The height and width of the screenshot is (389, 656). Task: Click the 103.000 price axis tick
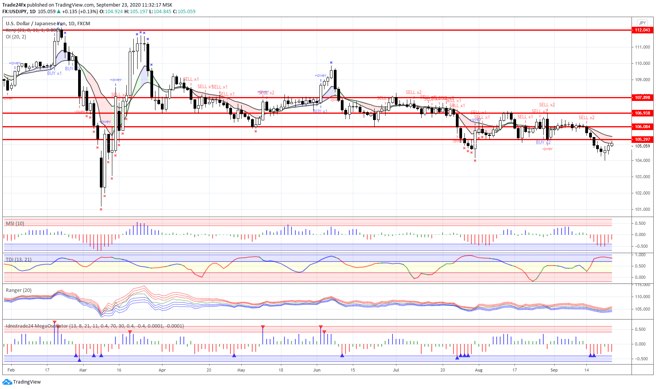[x=642, y=177]
